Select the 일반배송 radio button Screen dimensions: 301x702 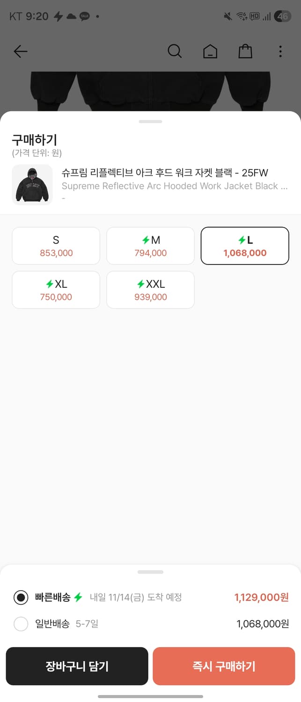[21, 624]
